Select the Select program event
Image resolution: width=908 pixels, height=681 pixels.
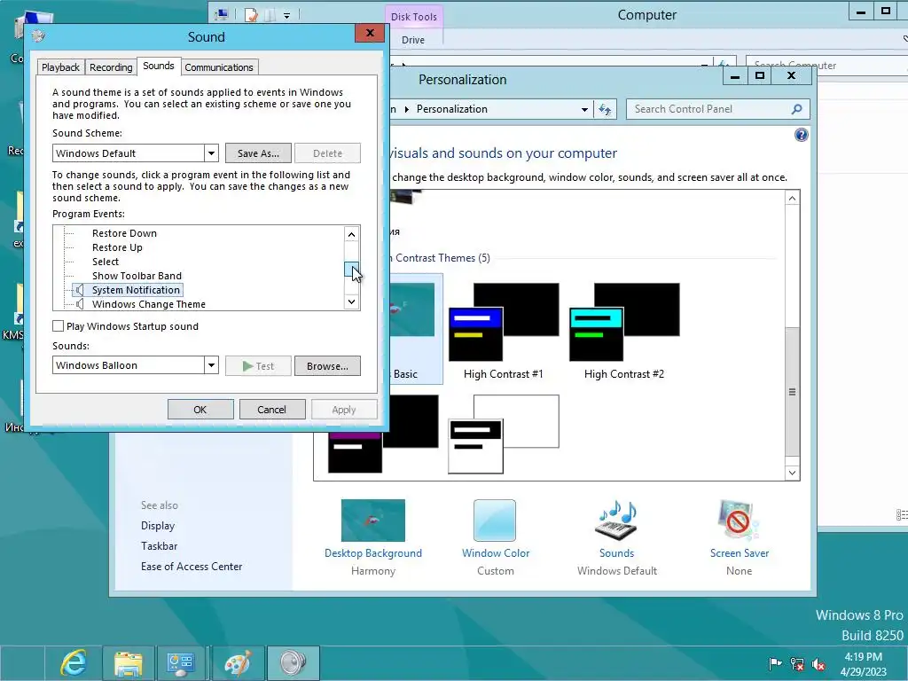click(x=105, y=262)
